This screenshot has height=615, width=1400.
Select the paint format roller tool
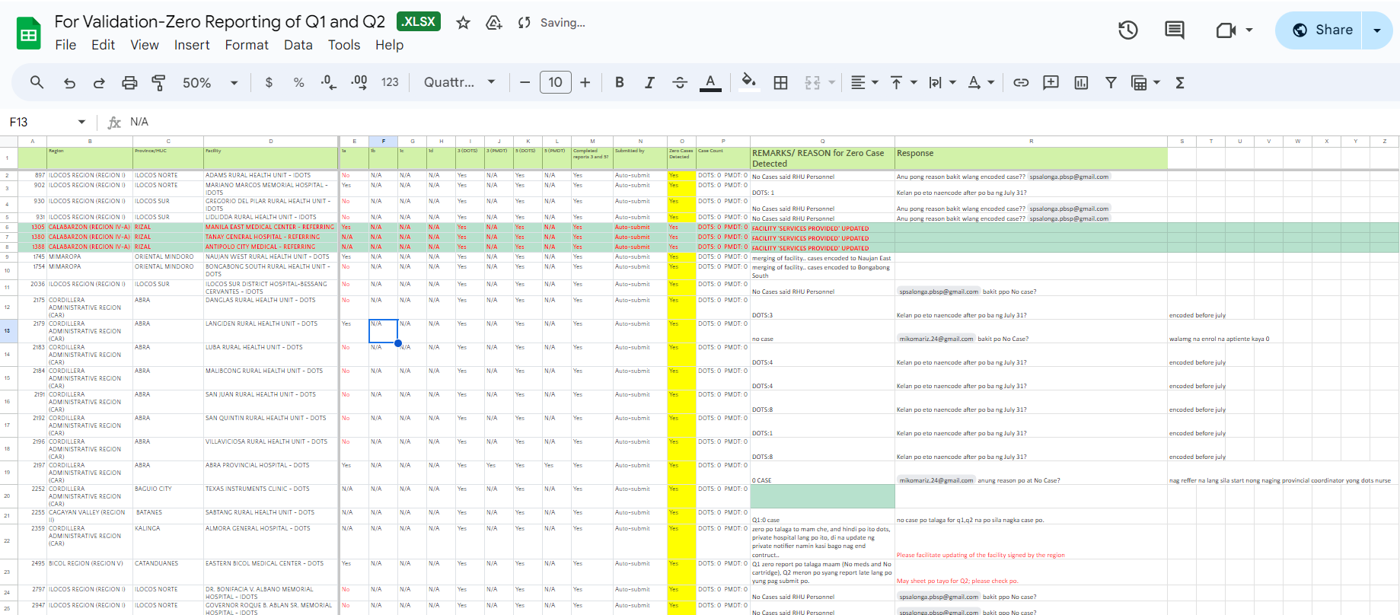(159, 82)
